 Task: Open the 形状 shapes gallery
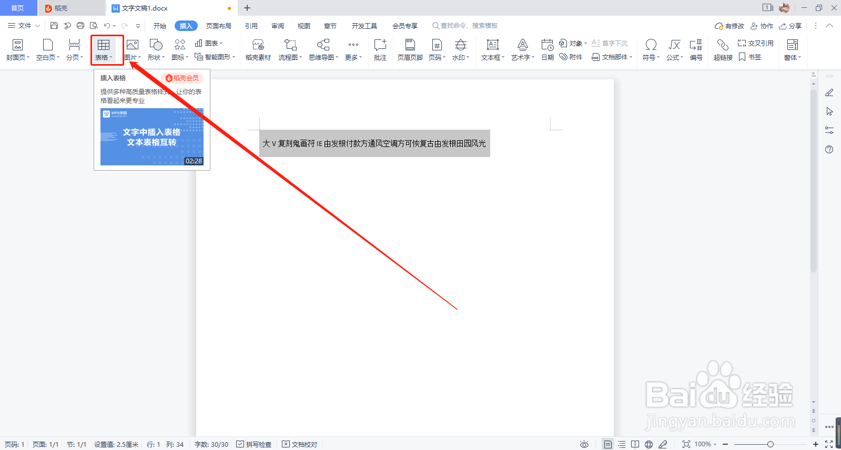click(156, 50)
